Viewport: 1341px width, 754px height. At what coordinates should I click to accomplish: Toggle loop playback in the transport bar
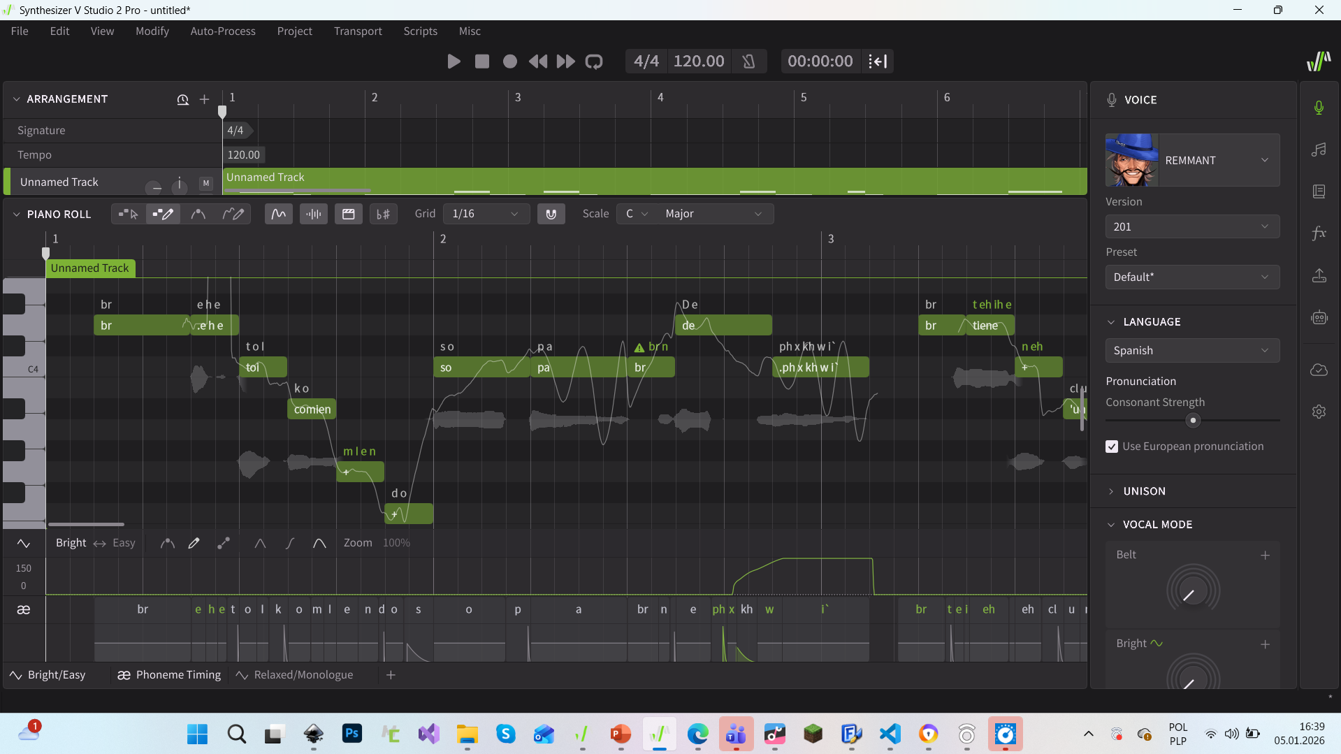point(594,61)
